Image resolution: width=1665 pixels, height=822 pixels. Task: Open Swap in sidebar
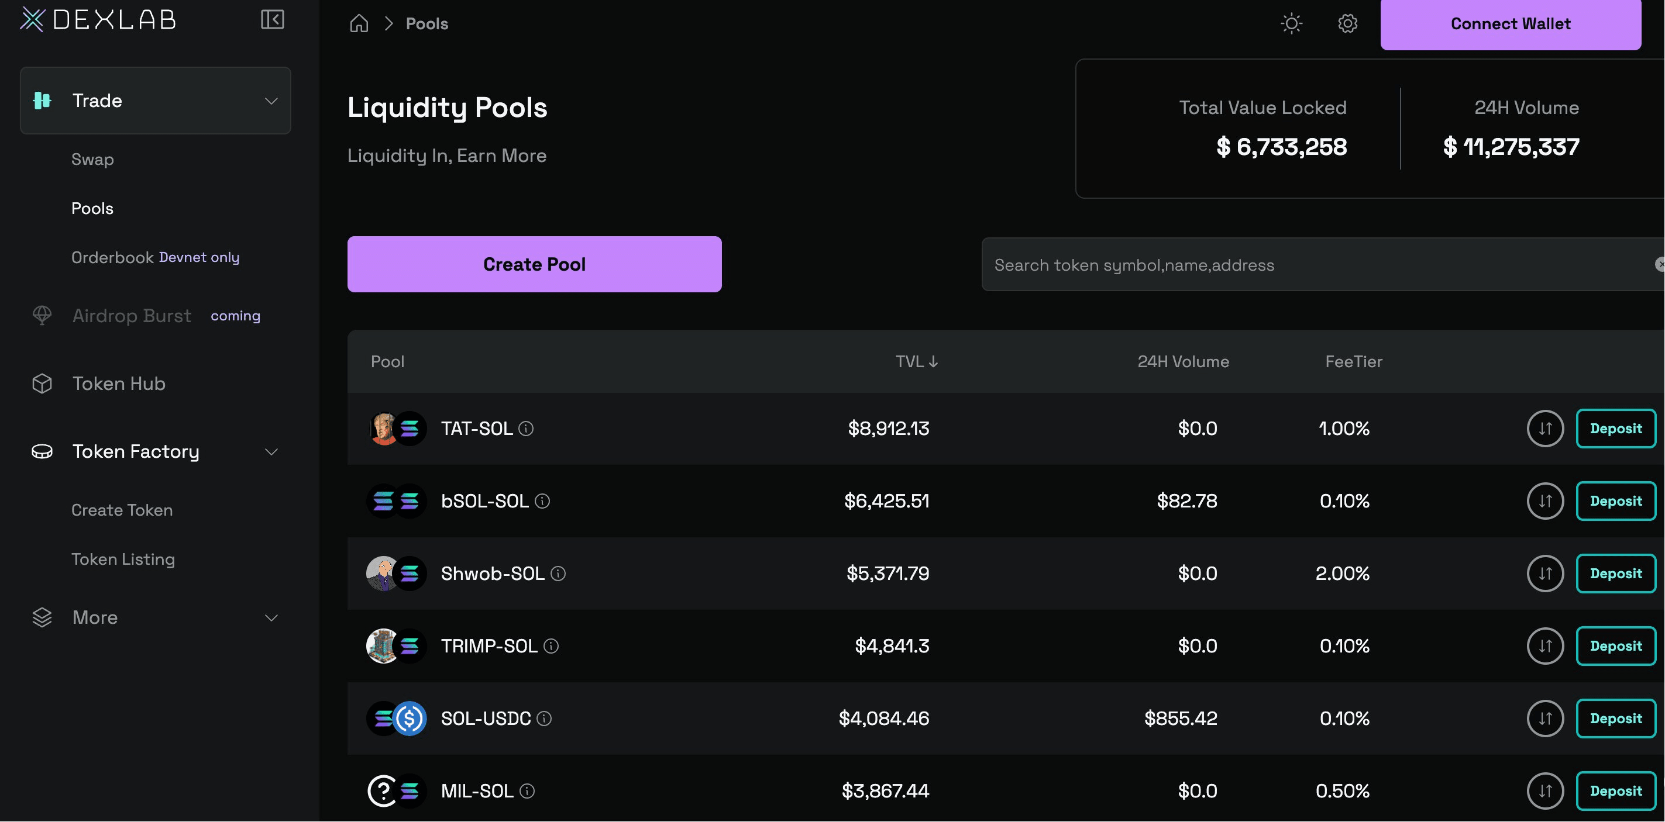[x=92, y=160]
